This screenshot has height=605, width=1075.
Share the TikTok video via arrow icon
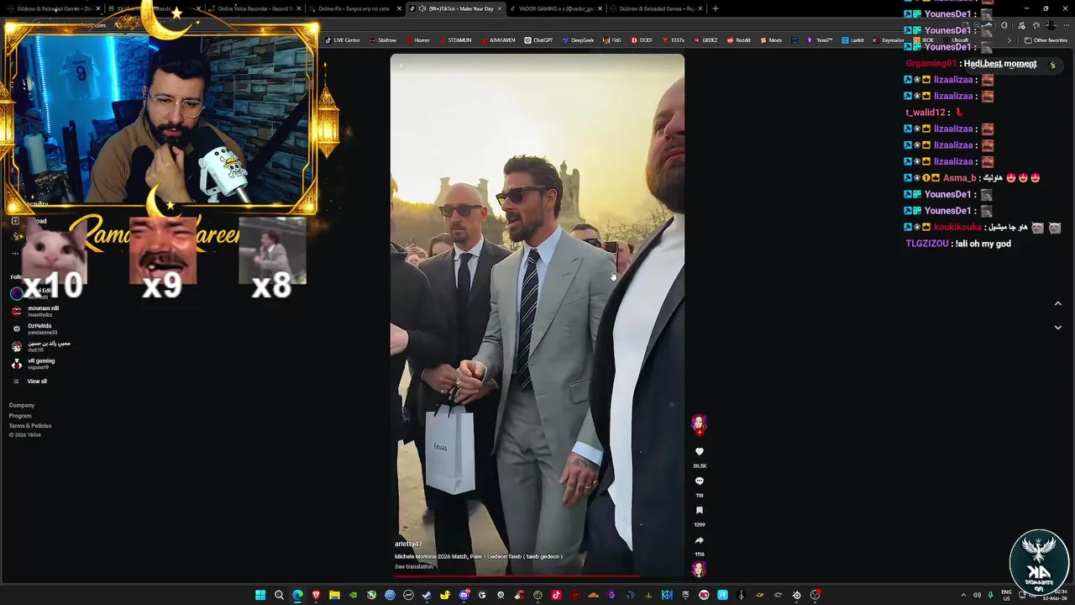699,540
